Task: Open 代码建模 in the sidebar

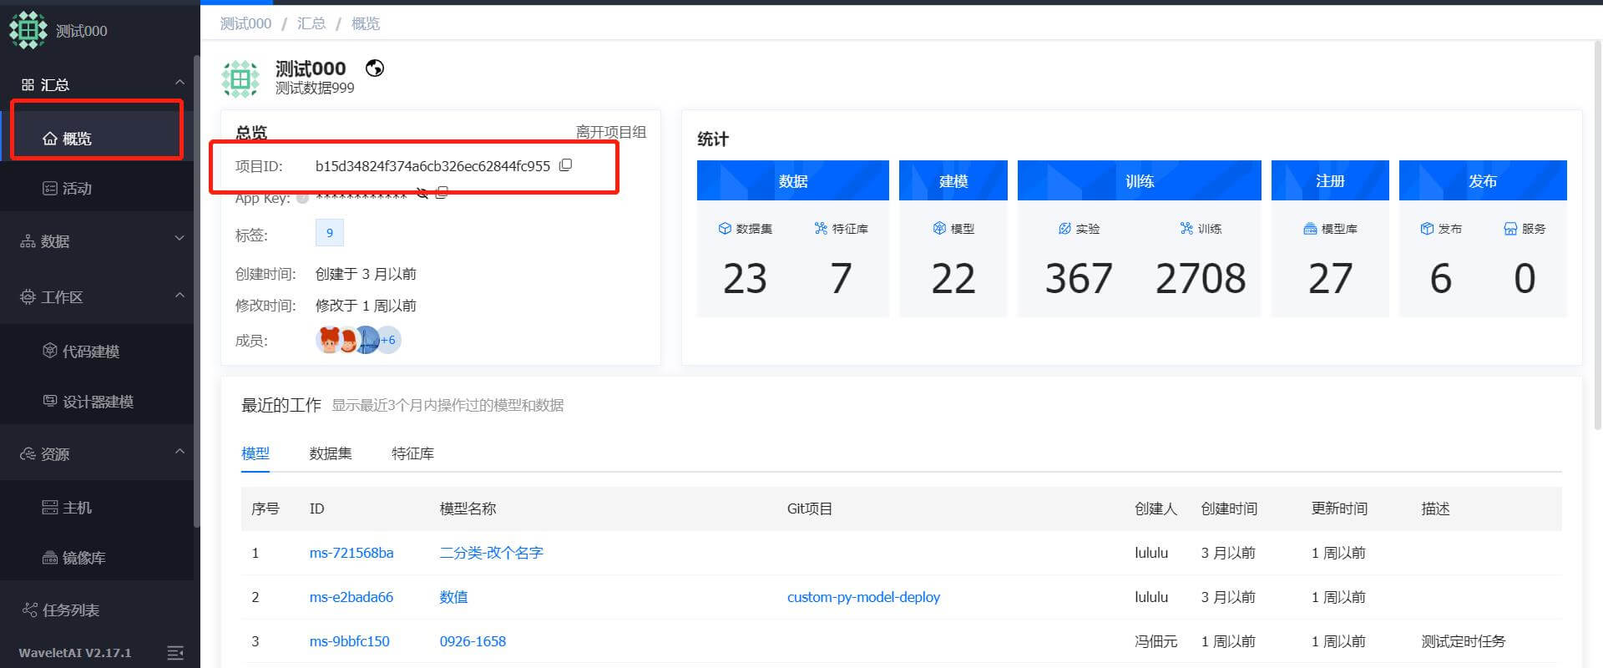Action: pyautogui.click(x=97, y=352)
